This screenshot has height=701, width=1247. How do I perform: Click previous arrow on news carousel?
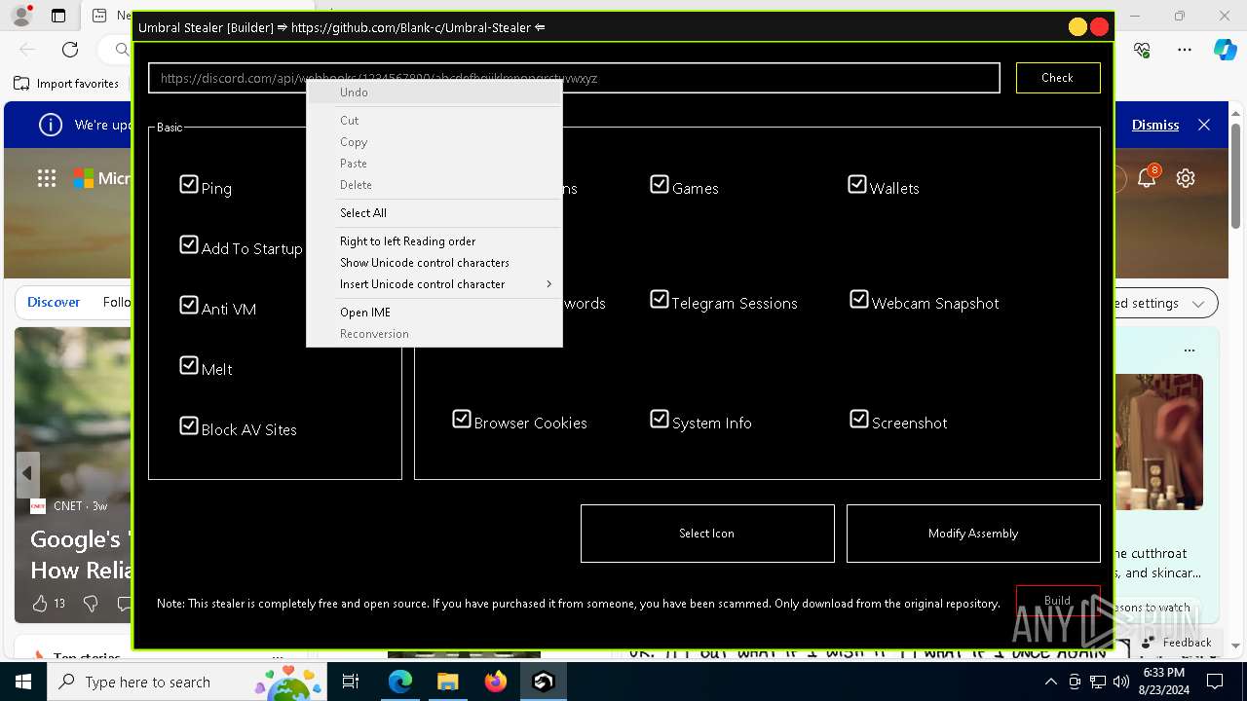point(27,473)
